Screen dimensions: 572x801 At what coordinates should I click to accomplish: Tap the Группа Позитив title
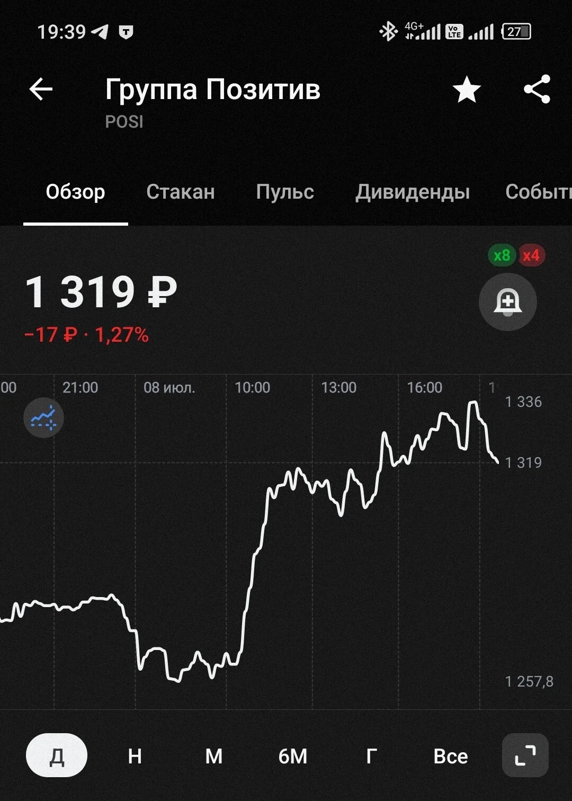pyautogui.click(x=213, y=89)
